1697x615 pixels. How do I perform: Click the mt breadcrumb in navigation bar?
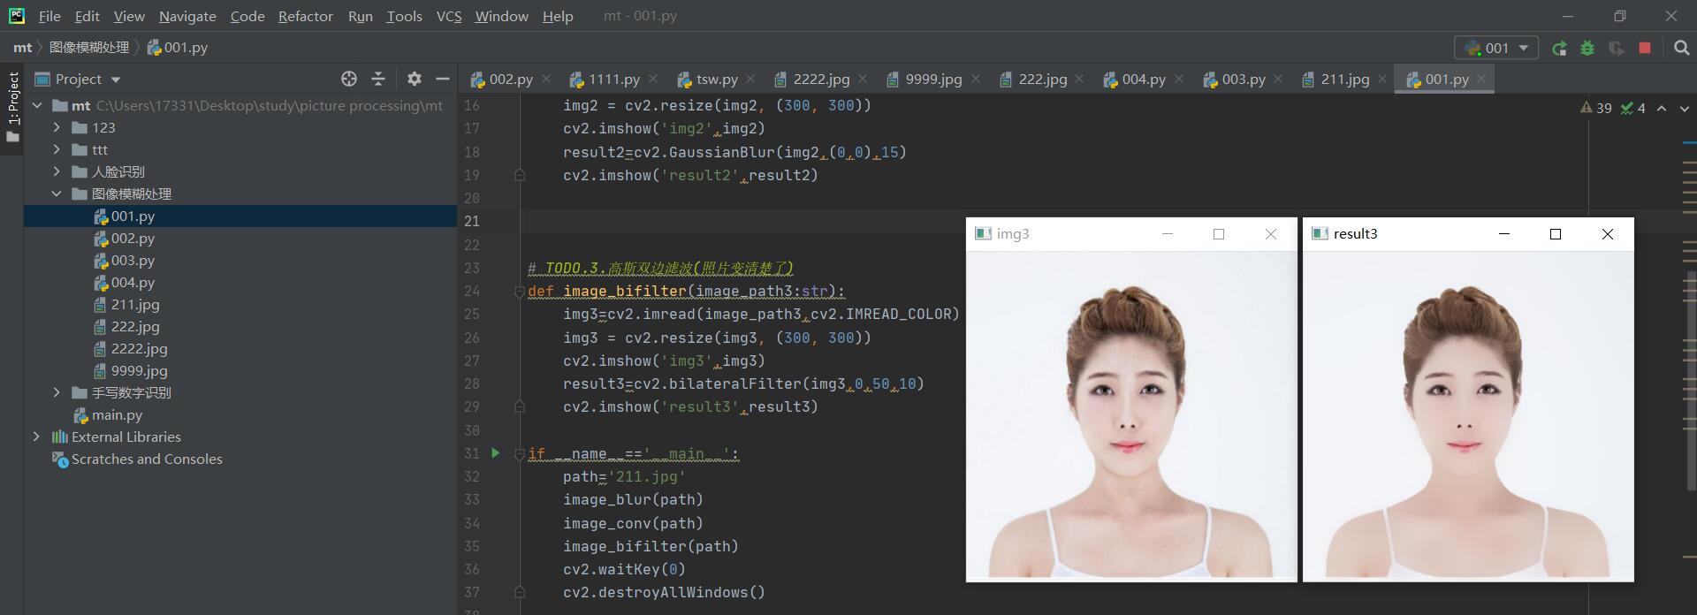tap(23, 48)
